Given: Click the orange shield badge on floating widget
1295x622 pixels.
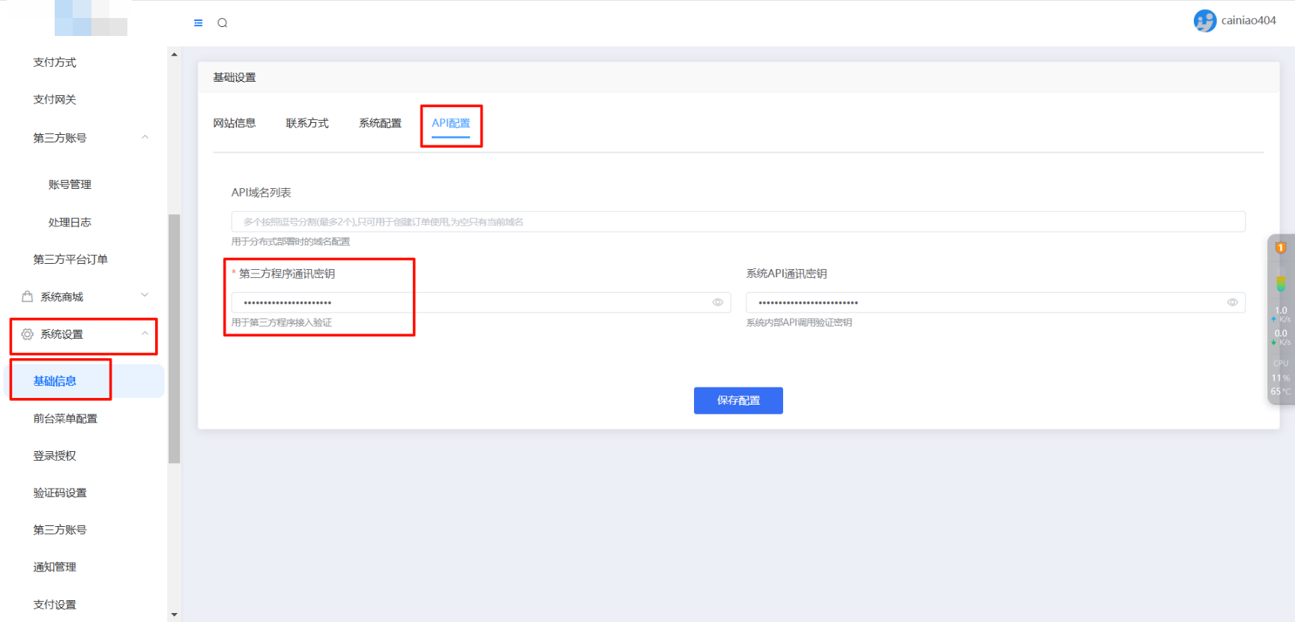Looking at the screenshot, I should tap(1281, 248).
